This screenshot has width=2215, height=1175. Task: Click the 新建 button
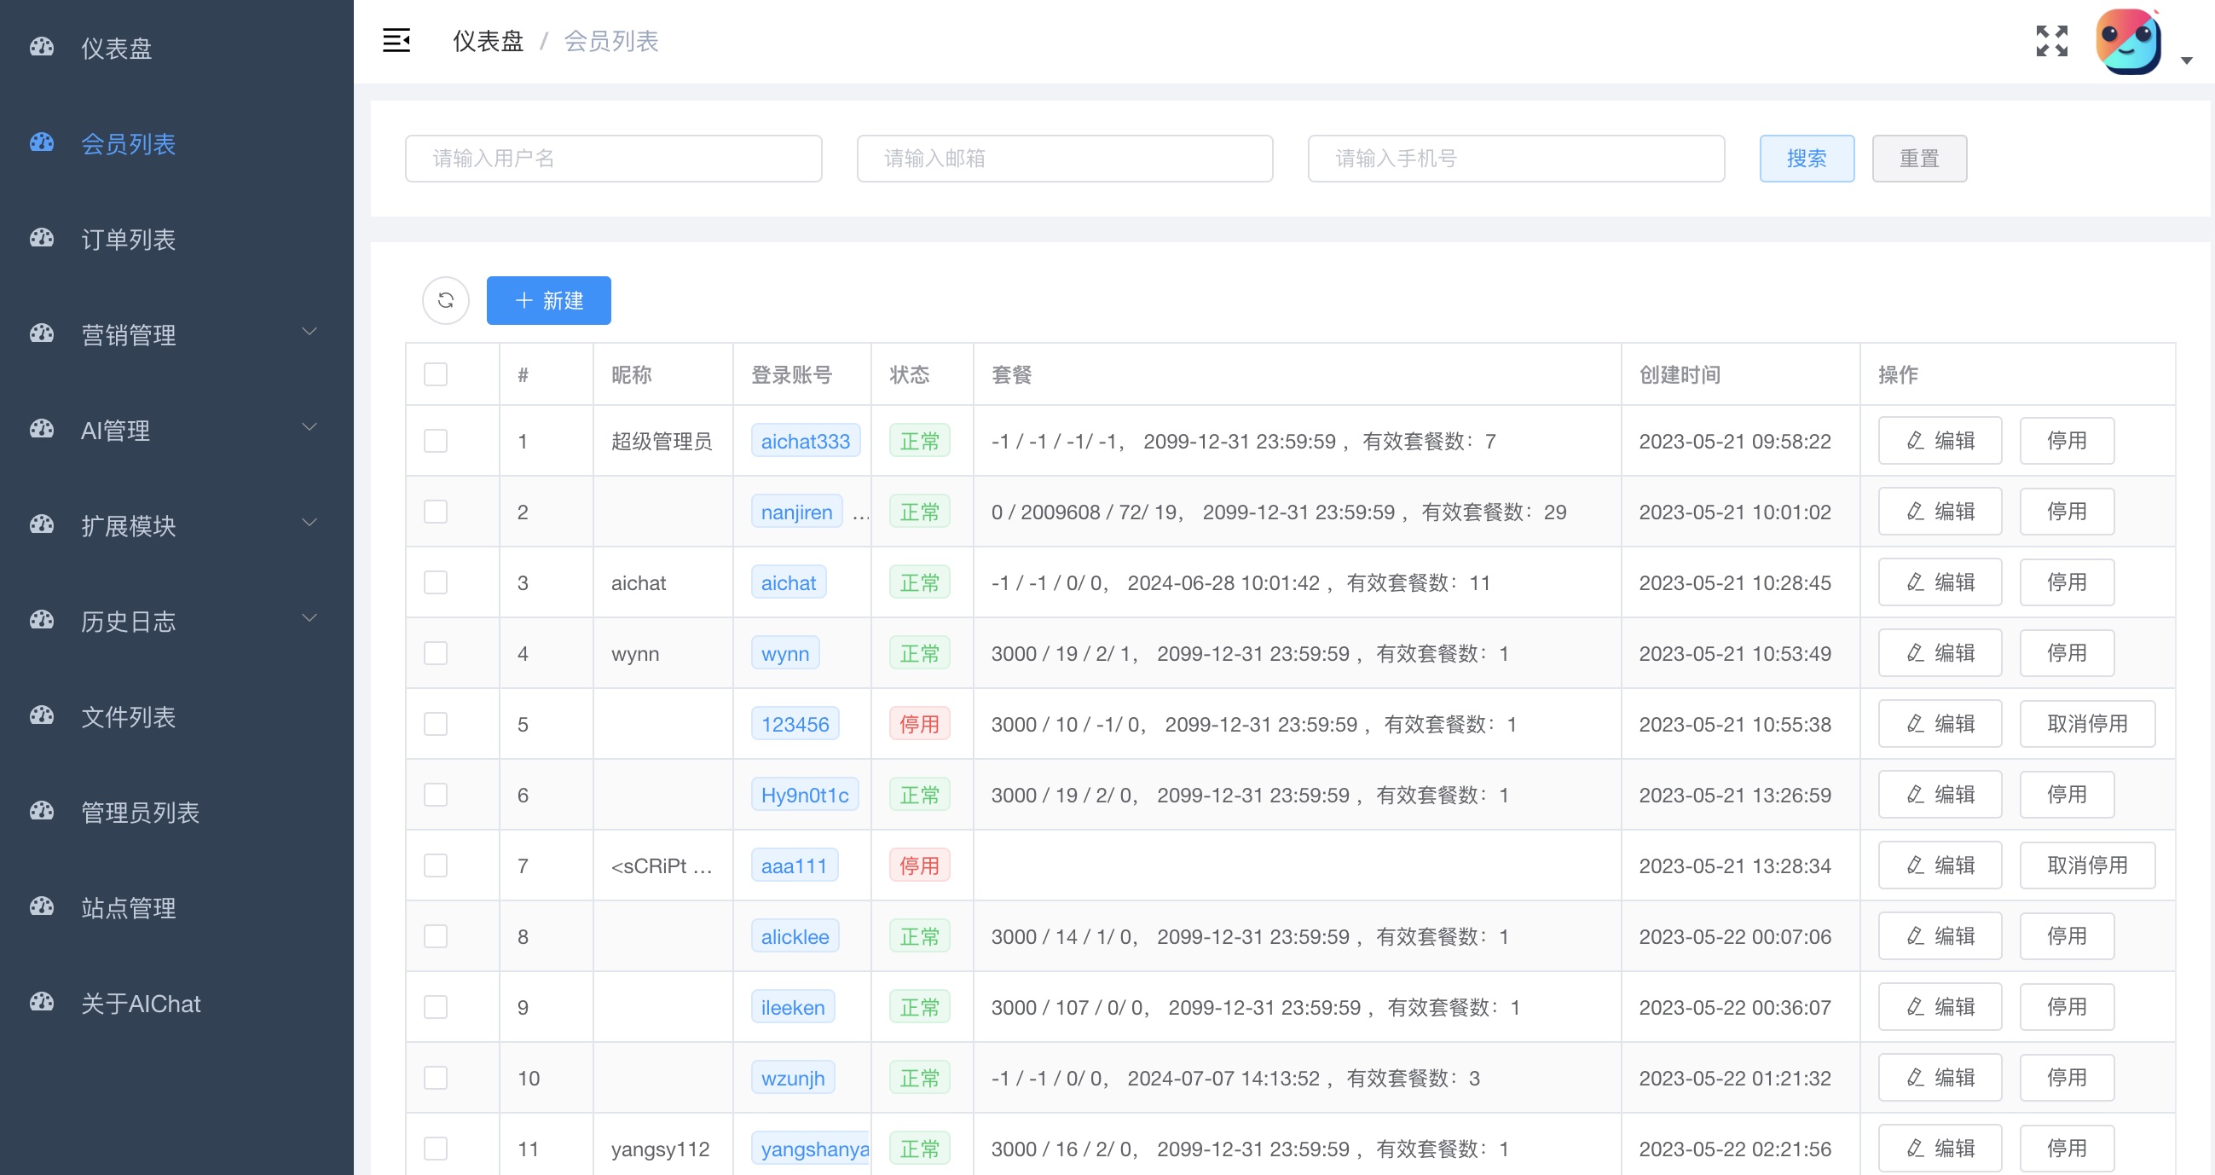pos(548,300)
